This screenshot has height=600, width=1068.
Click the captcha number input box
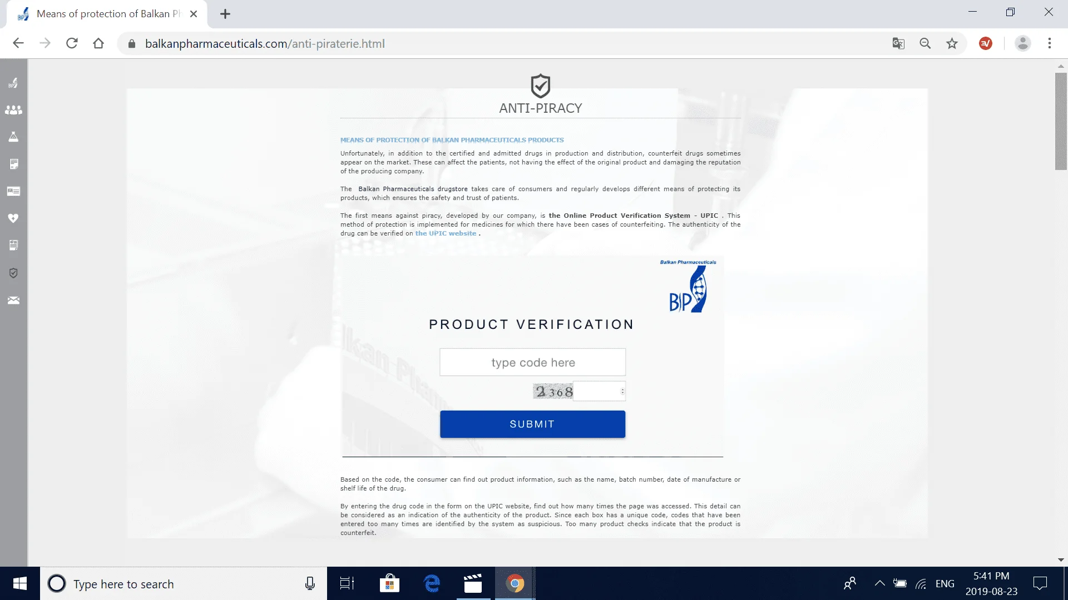599,392
